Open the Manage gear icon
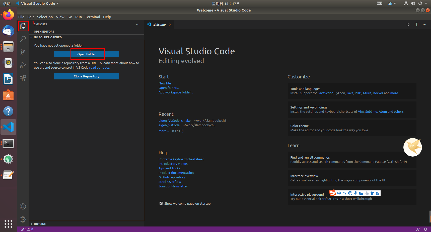Image resolution: width=431 pixels, height=232 pixels. click(23, 219)
